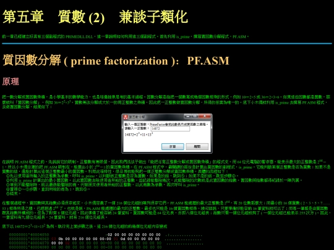Click the memory dump address 0000001`40004050
The image size is (334, 250).
click(x=29, y=235)
